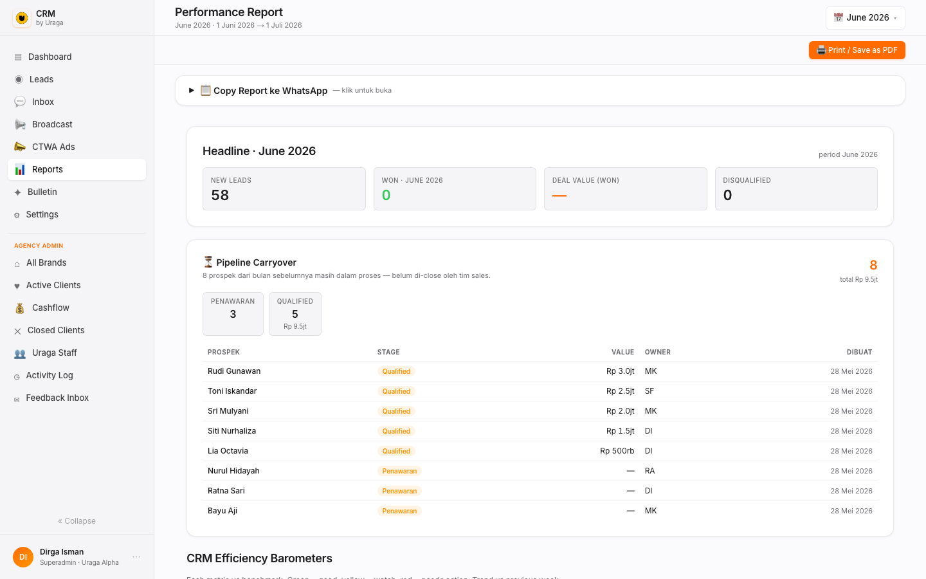926x579 pixels.
Task: Click prospect name Toni Iskandar
Action: click(232, 391)
